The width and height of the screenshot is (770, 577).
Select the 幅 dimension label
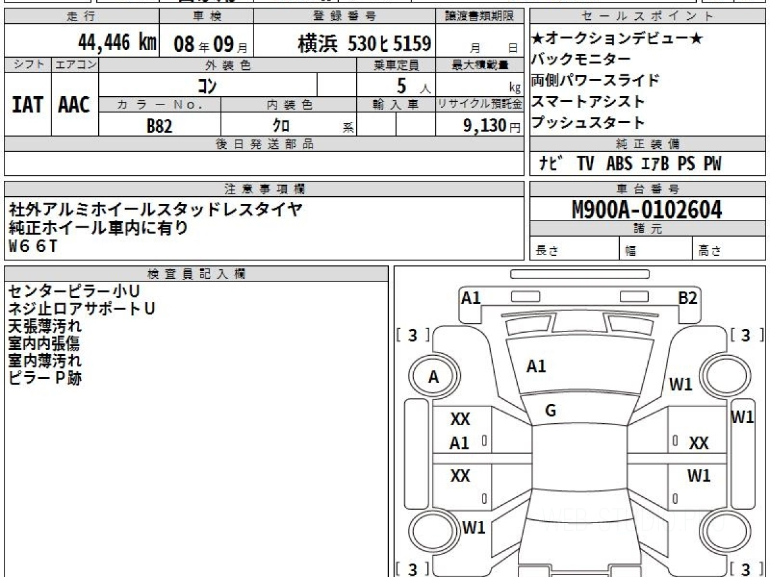[630, 251]
